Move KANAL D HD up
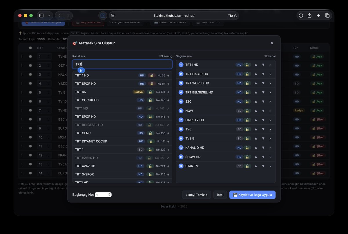The image size is (348, 234). click(256, 148)
